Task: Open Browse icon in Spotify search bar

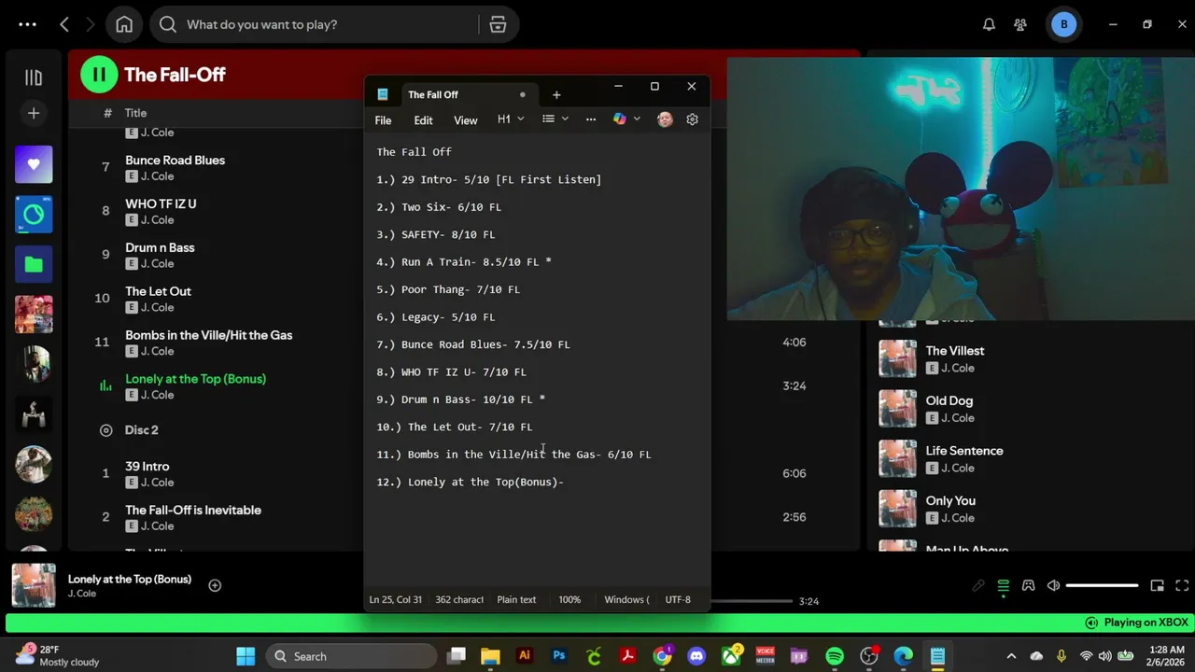Action: 498,24
